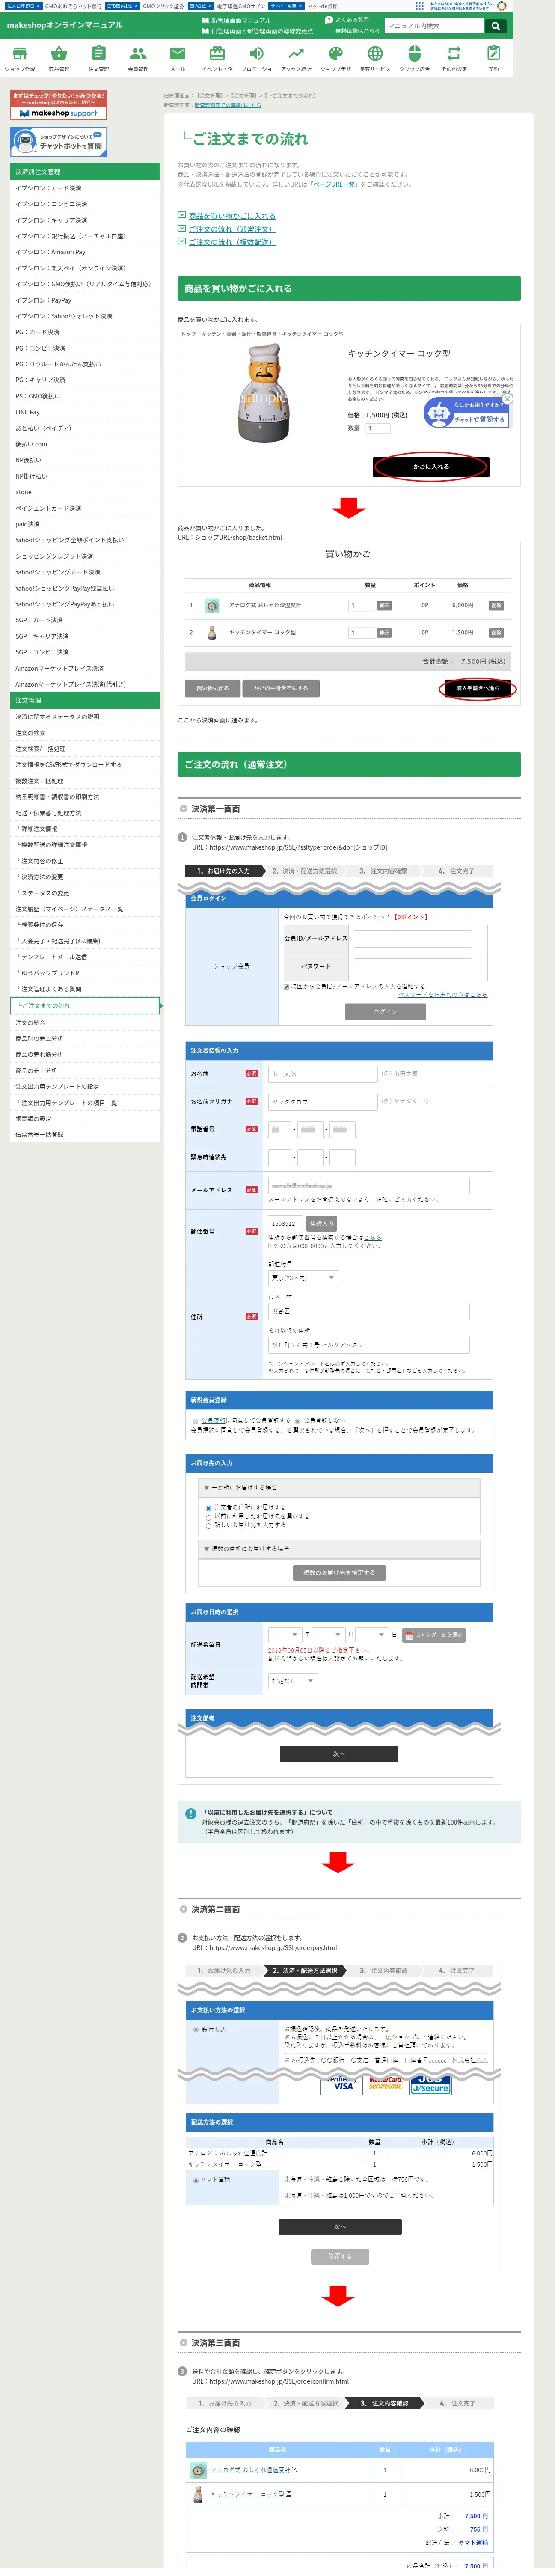
Task: Open the delivery date year dropdown
Action: point(284,1635)
